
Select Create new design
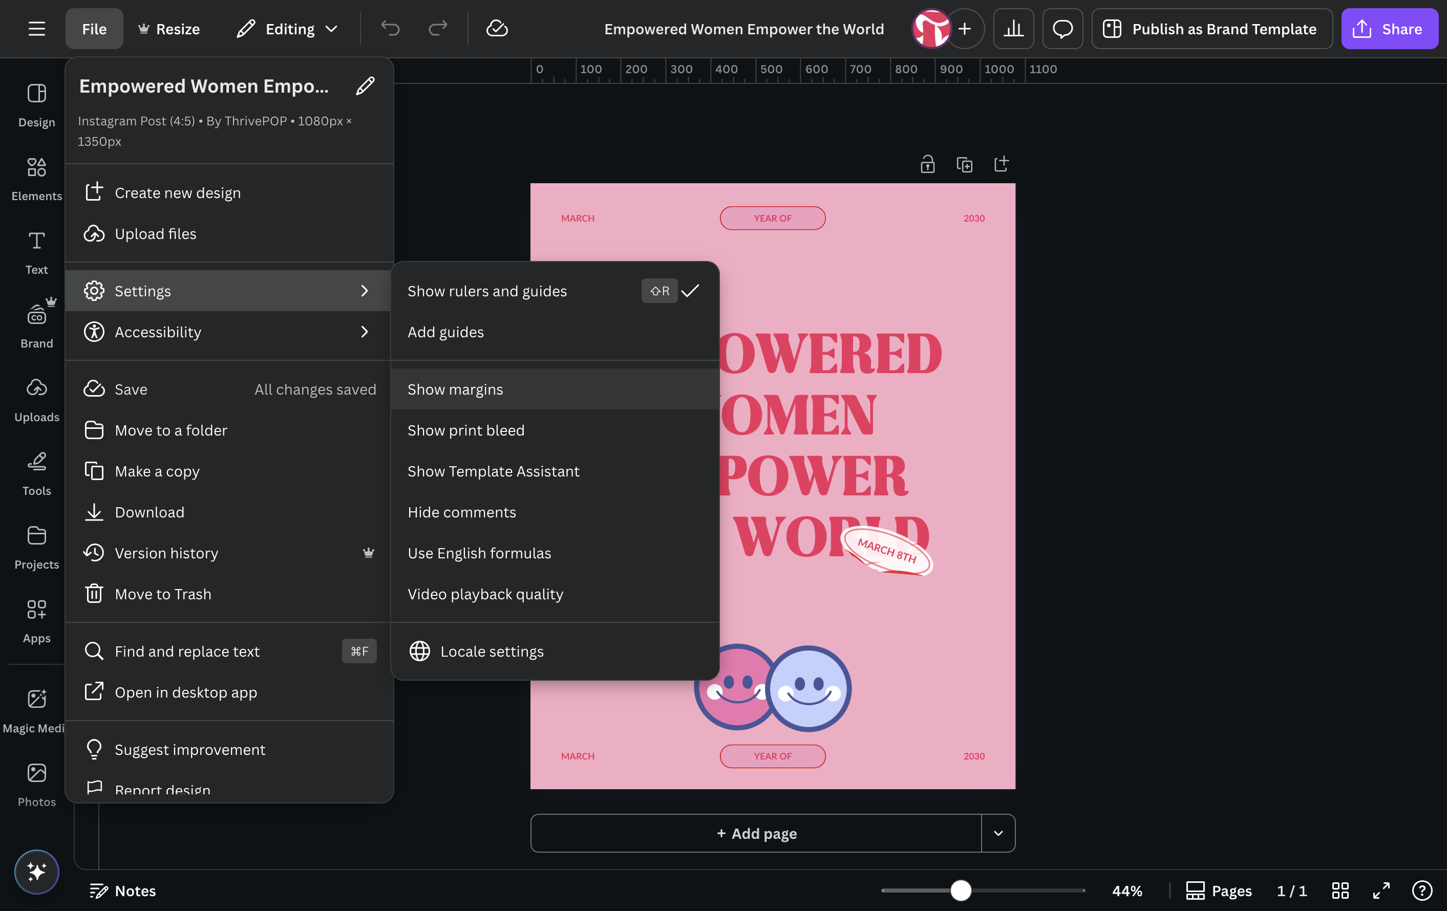pos(228,192)
